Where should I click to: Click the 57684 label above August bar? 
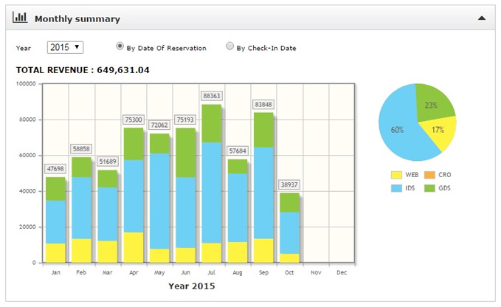tap(238, 151)
